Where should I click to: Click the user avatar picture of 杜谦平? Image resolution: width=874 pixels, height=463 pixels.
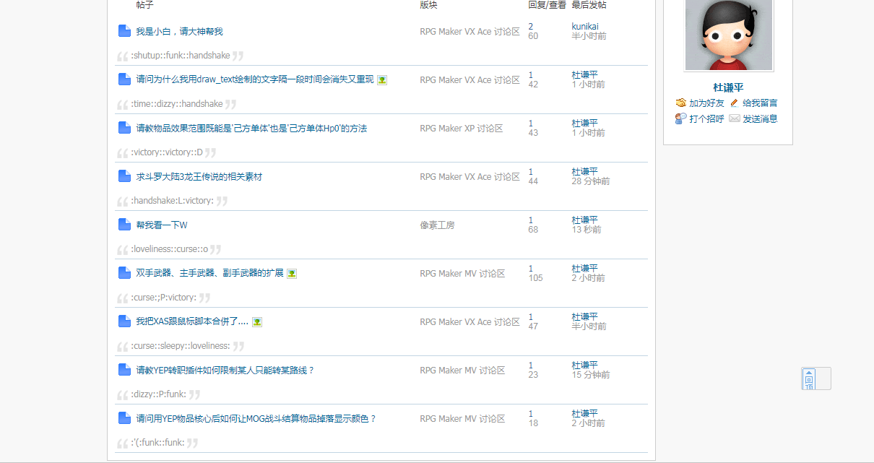point(729,34)
